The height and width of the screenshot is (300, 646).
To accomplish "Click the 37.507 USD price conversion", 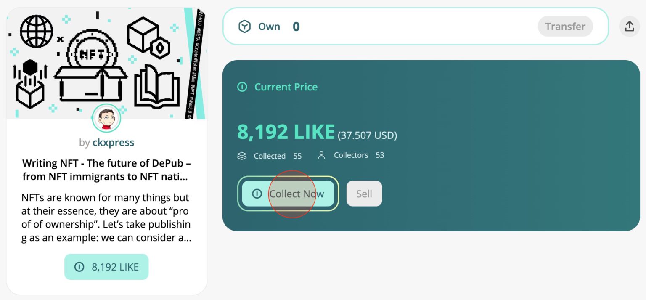I will 368,135.
